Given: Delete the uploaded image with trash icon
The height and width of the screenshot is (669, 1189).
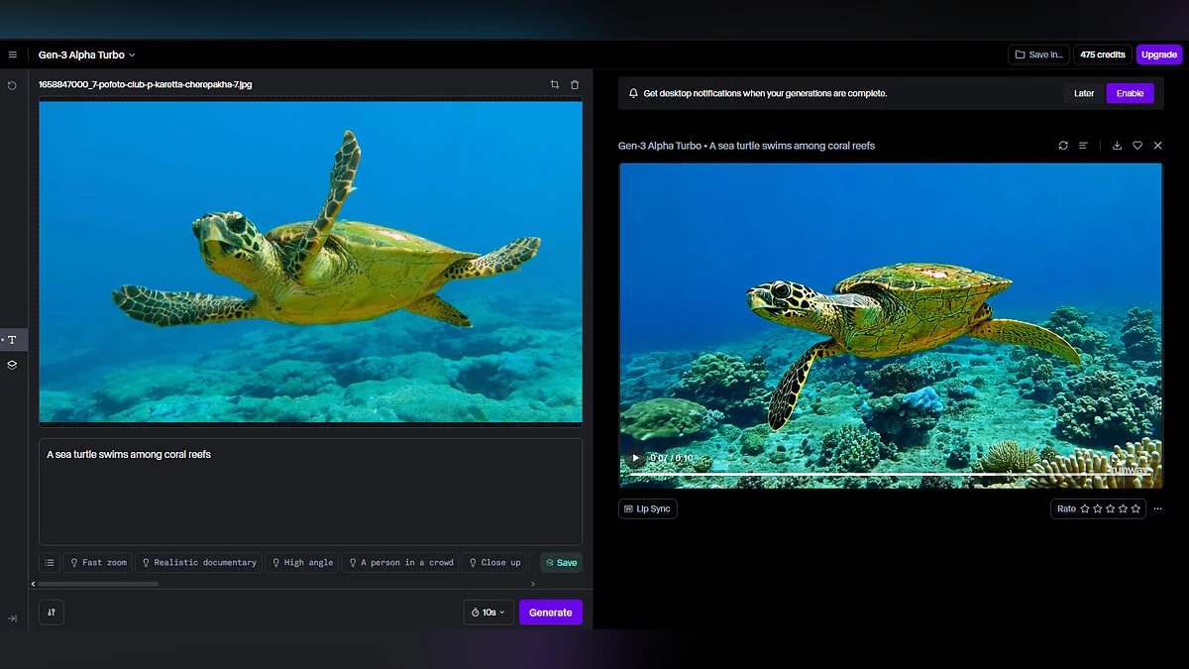Looking at the screenshot, I should point(575,85).
